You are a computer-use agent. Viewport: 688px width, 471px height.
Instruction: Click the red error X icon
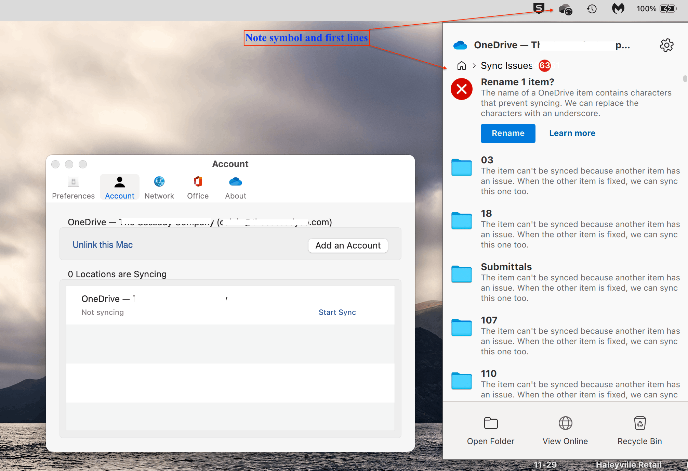click(462, 89)
